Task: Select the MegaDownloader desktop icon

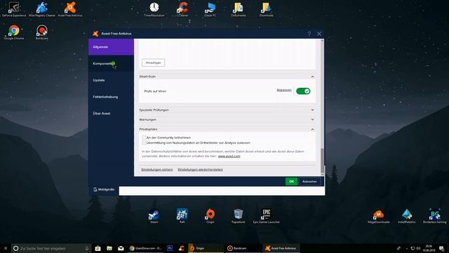Action: [x=379, y=216]
